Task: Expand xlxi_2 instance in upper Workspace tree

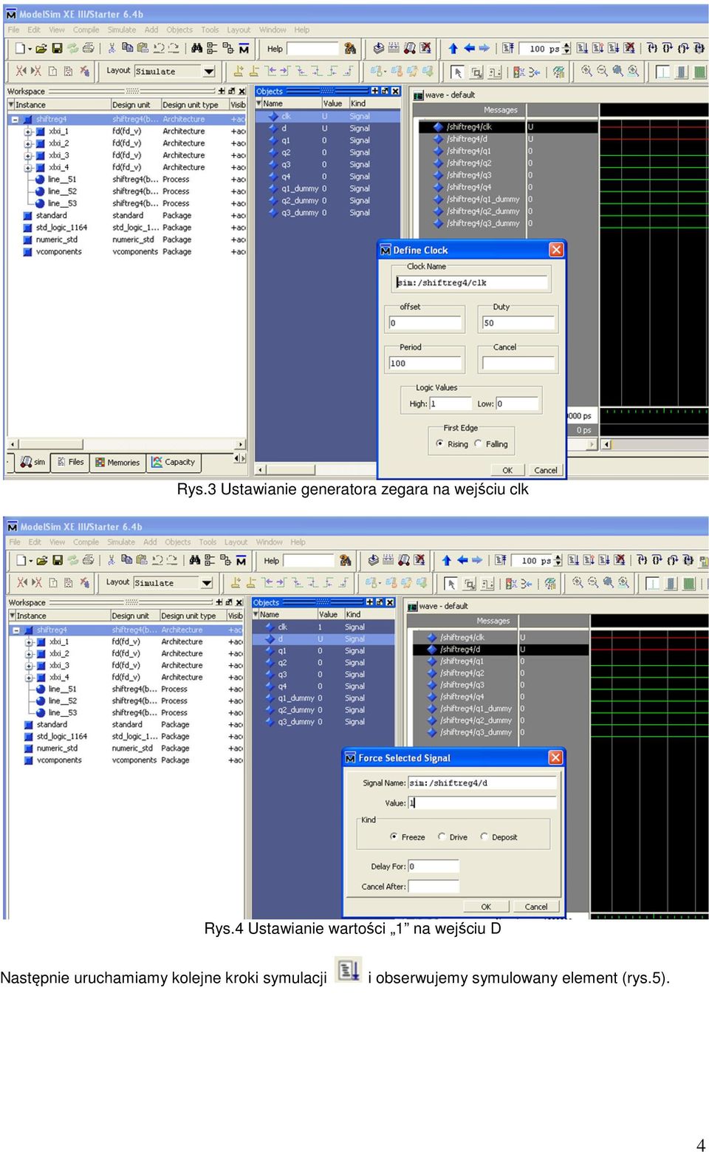Action: tap(28, 143)
